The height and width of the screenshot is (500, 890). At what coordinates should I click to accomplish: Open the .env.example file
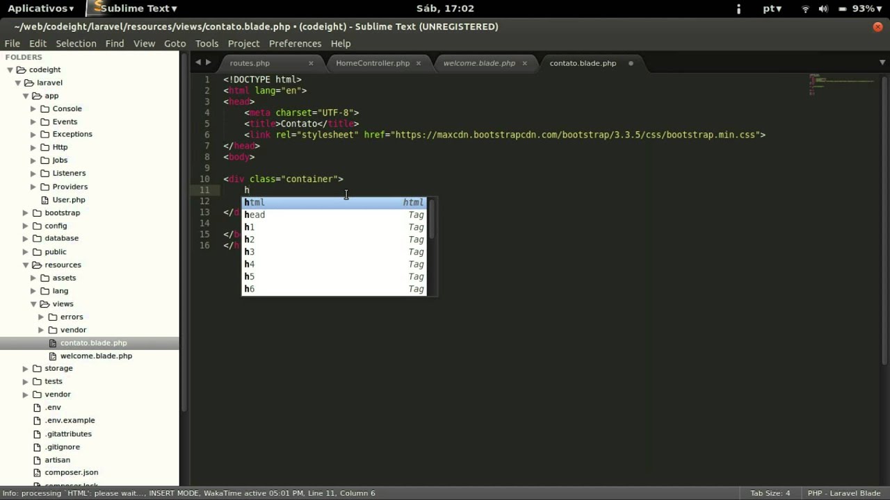pyautogui.click(x=70, y=420)
